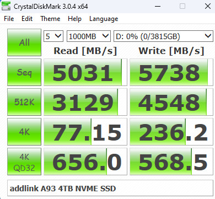Open the Theme menu

50,19
